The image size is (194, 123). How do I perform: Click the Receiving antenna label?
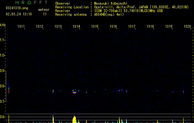[x=71, y=14]
